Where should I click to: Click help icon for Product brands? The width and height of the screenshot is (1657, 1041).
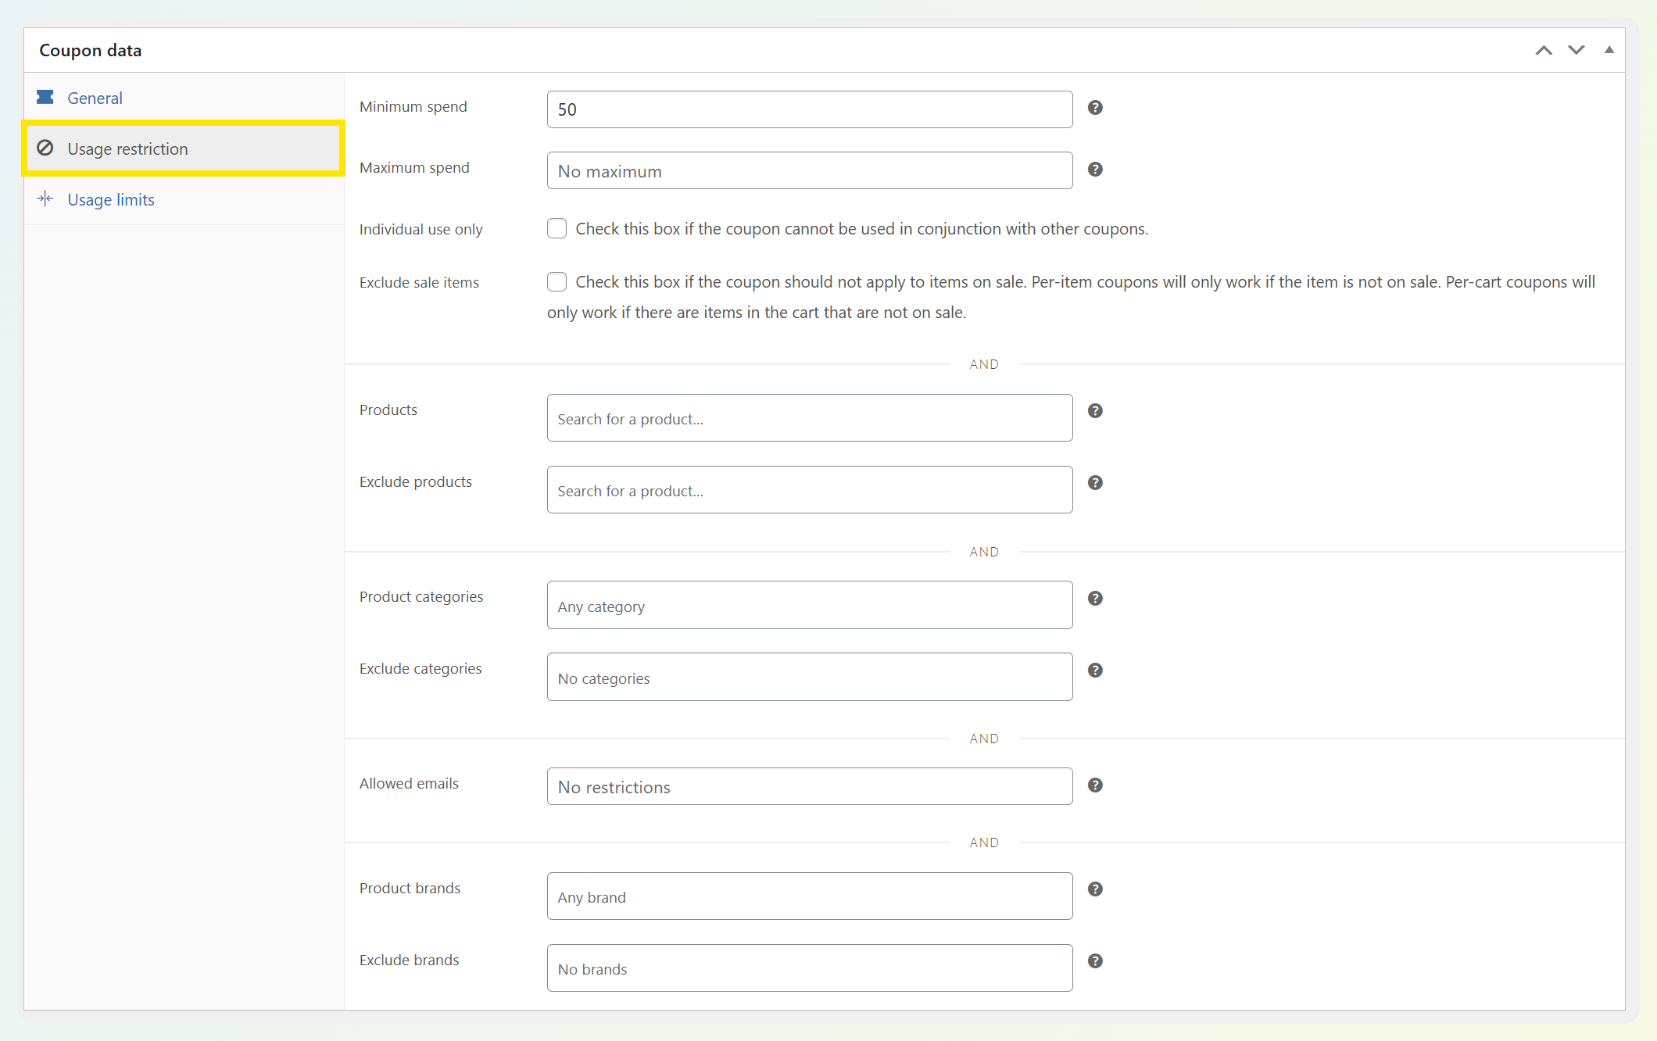pyautogui.click(x=1095, y=889)
